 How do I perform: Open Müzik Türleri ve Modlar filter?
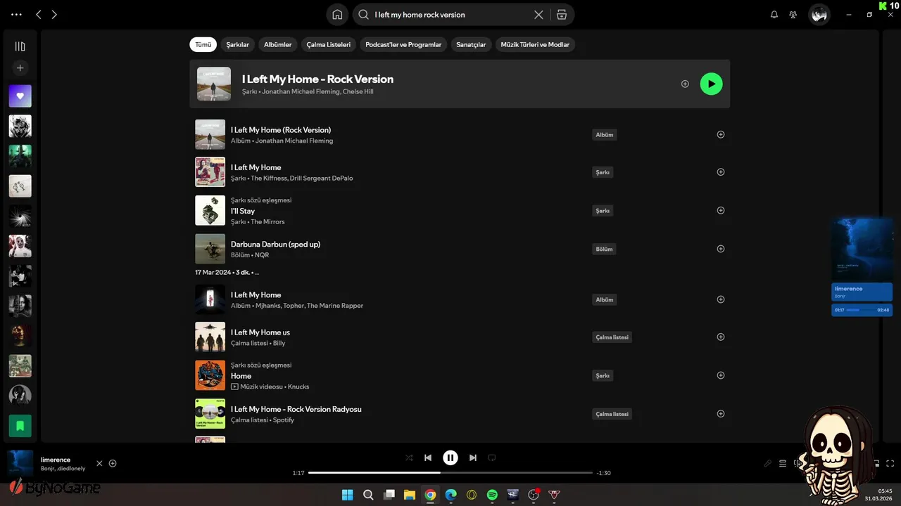(535, 44)
